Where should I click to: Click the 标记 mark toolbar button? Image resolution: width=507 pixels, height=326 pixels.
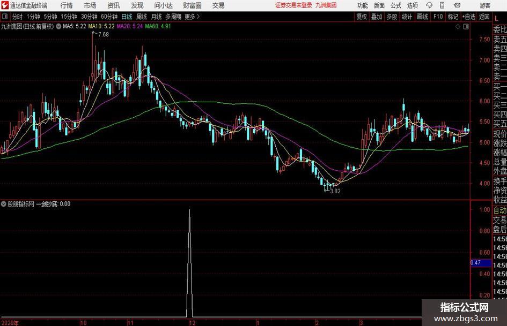[453, 17]
